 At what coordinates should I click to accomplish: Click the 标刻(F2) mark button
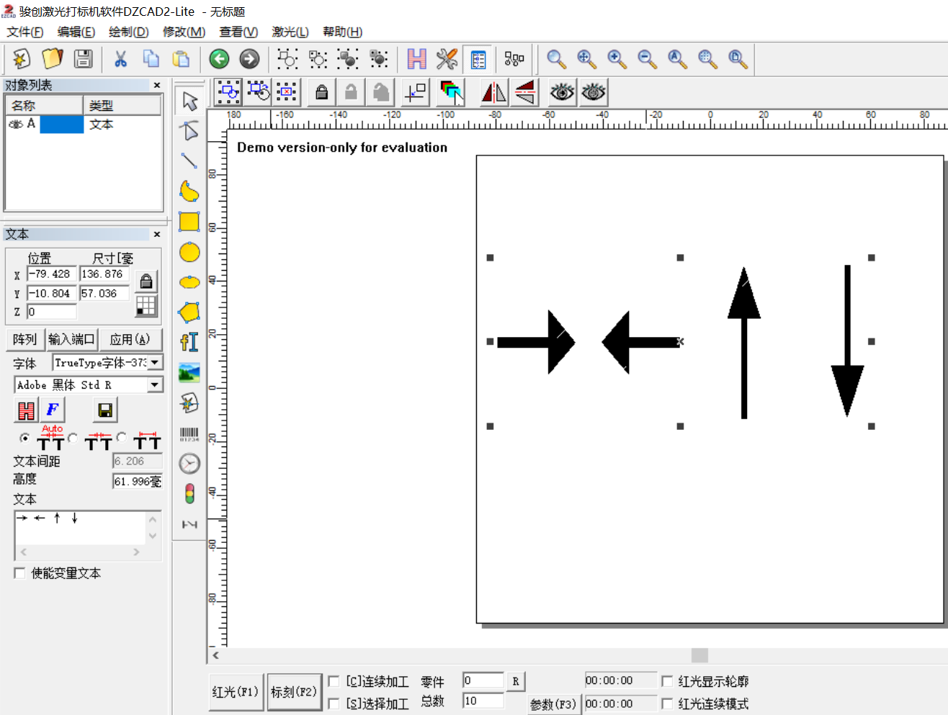pos(294,692)
